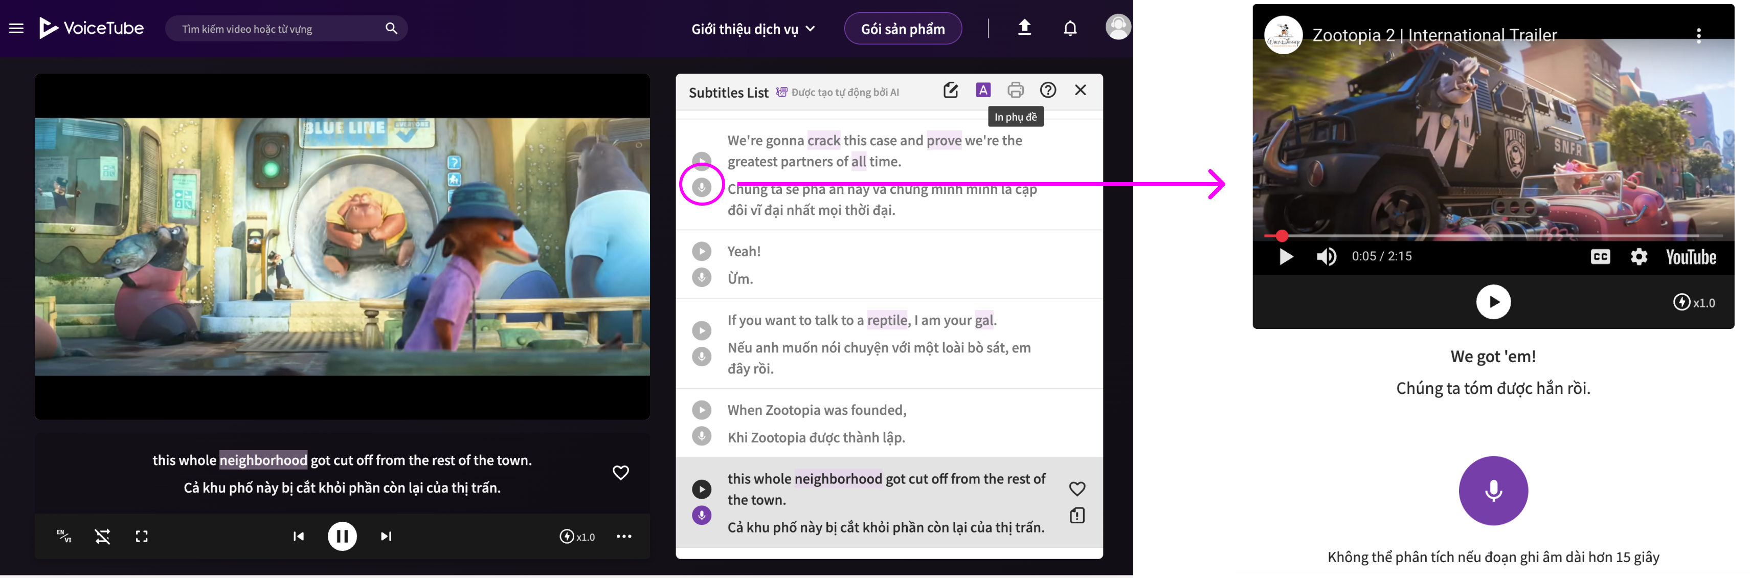Toggle the EN/VI subtitle language switch
1750x578 pixels.
coord(64,536)
